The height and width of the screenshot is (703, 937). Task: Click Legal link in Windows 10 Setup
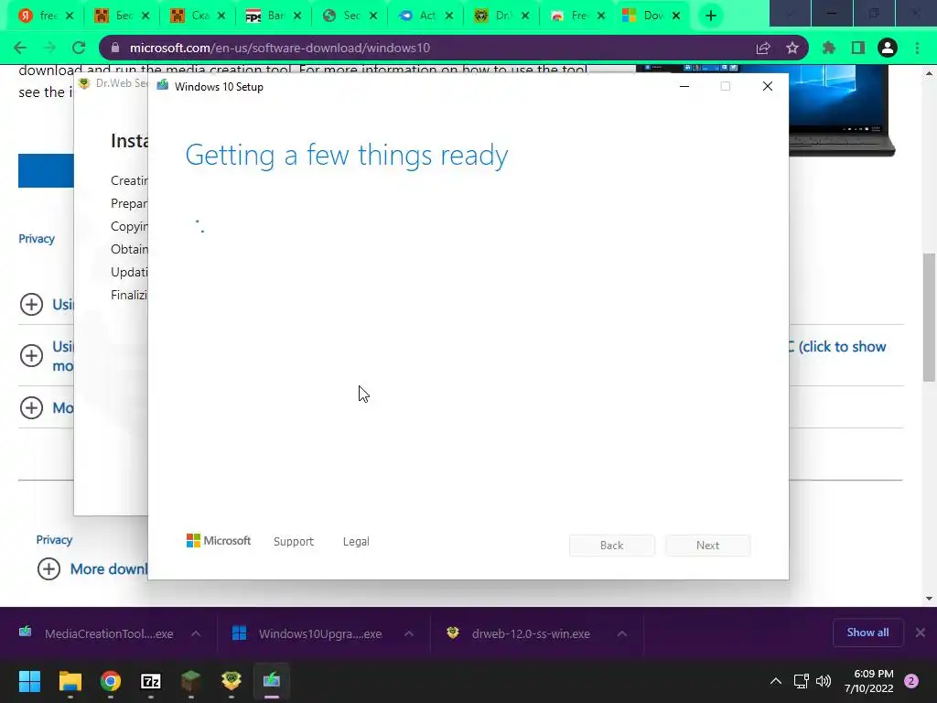[356, 542]
